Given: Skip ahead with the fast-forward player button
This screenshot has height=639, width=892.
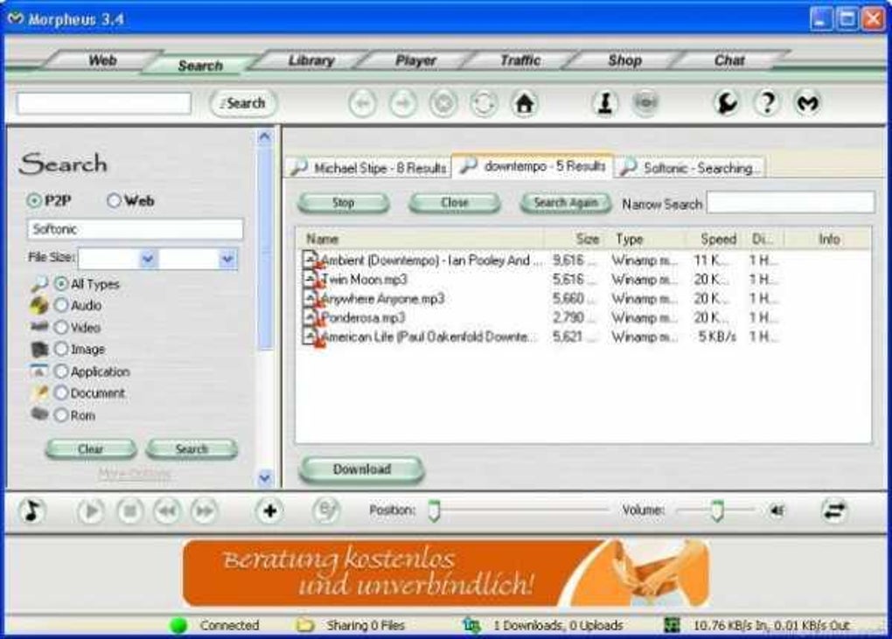Looking at the screenshot, I should pos(205,511).
